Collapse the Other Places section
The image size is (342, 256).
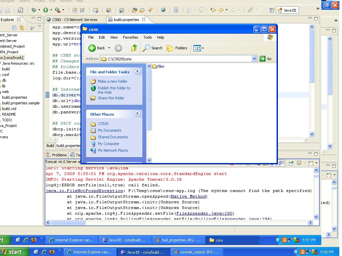tap(137, 114)
